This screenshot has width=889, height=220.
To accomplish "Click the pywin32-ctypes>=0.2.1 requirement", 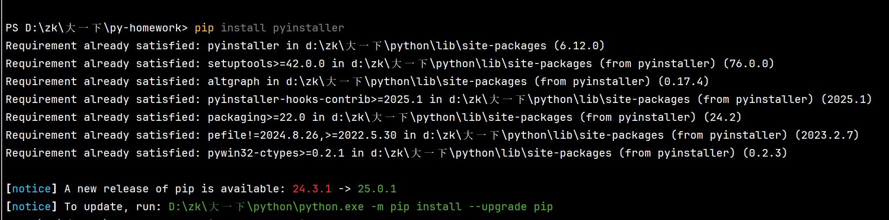I will pyautogui.click(x=276, y=153).
